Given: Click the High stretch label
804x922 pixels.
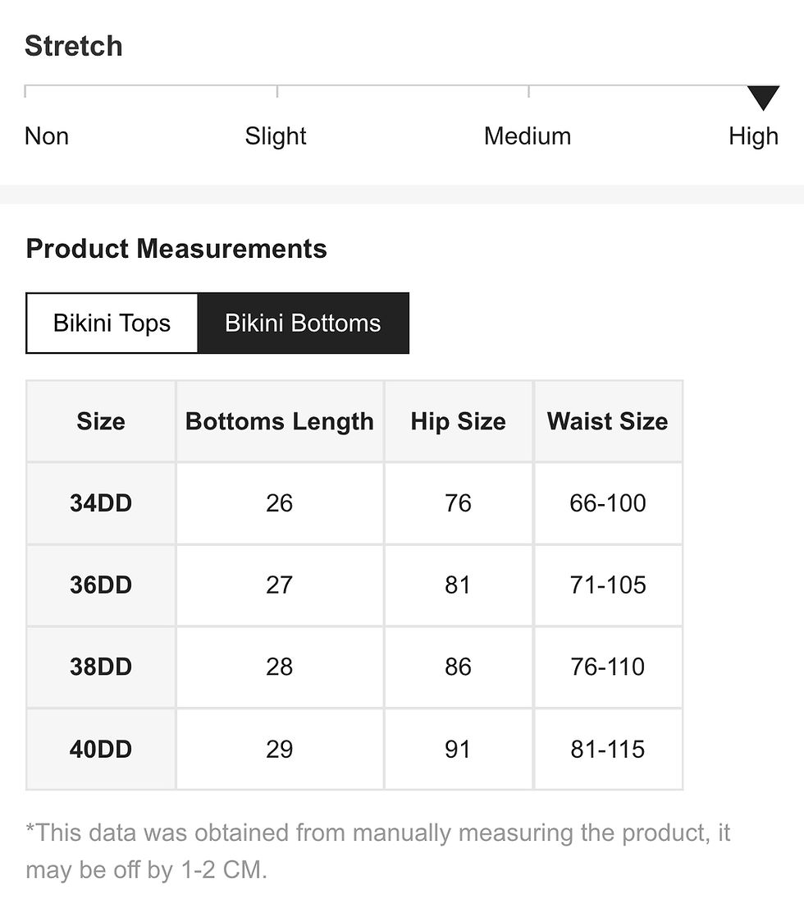Looking at the screenshot, I should tap(753, 135).
